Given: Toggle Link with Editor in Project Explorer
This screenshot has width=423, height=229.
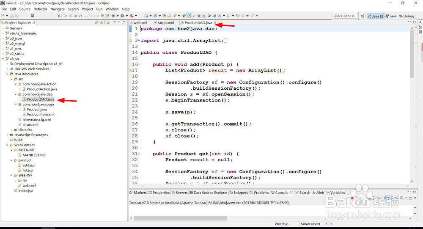Looking at the screenshot, I should click(102, 23).
